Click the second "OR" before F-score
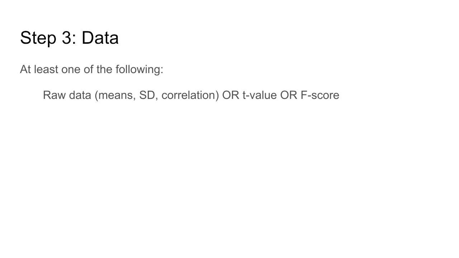Screen dimensions: 459x258 pos(289,95)
